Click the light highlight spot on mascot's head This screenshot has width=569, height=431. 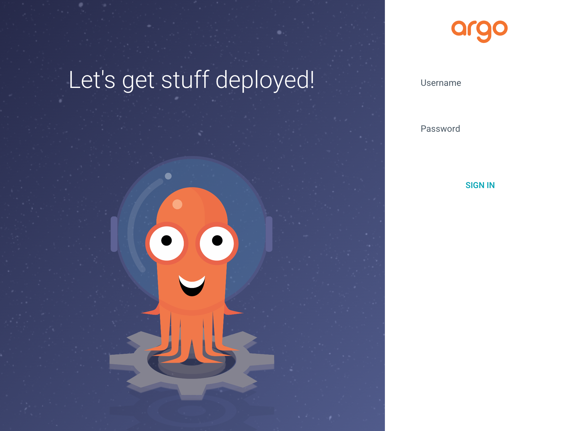tap(177, 204)
